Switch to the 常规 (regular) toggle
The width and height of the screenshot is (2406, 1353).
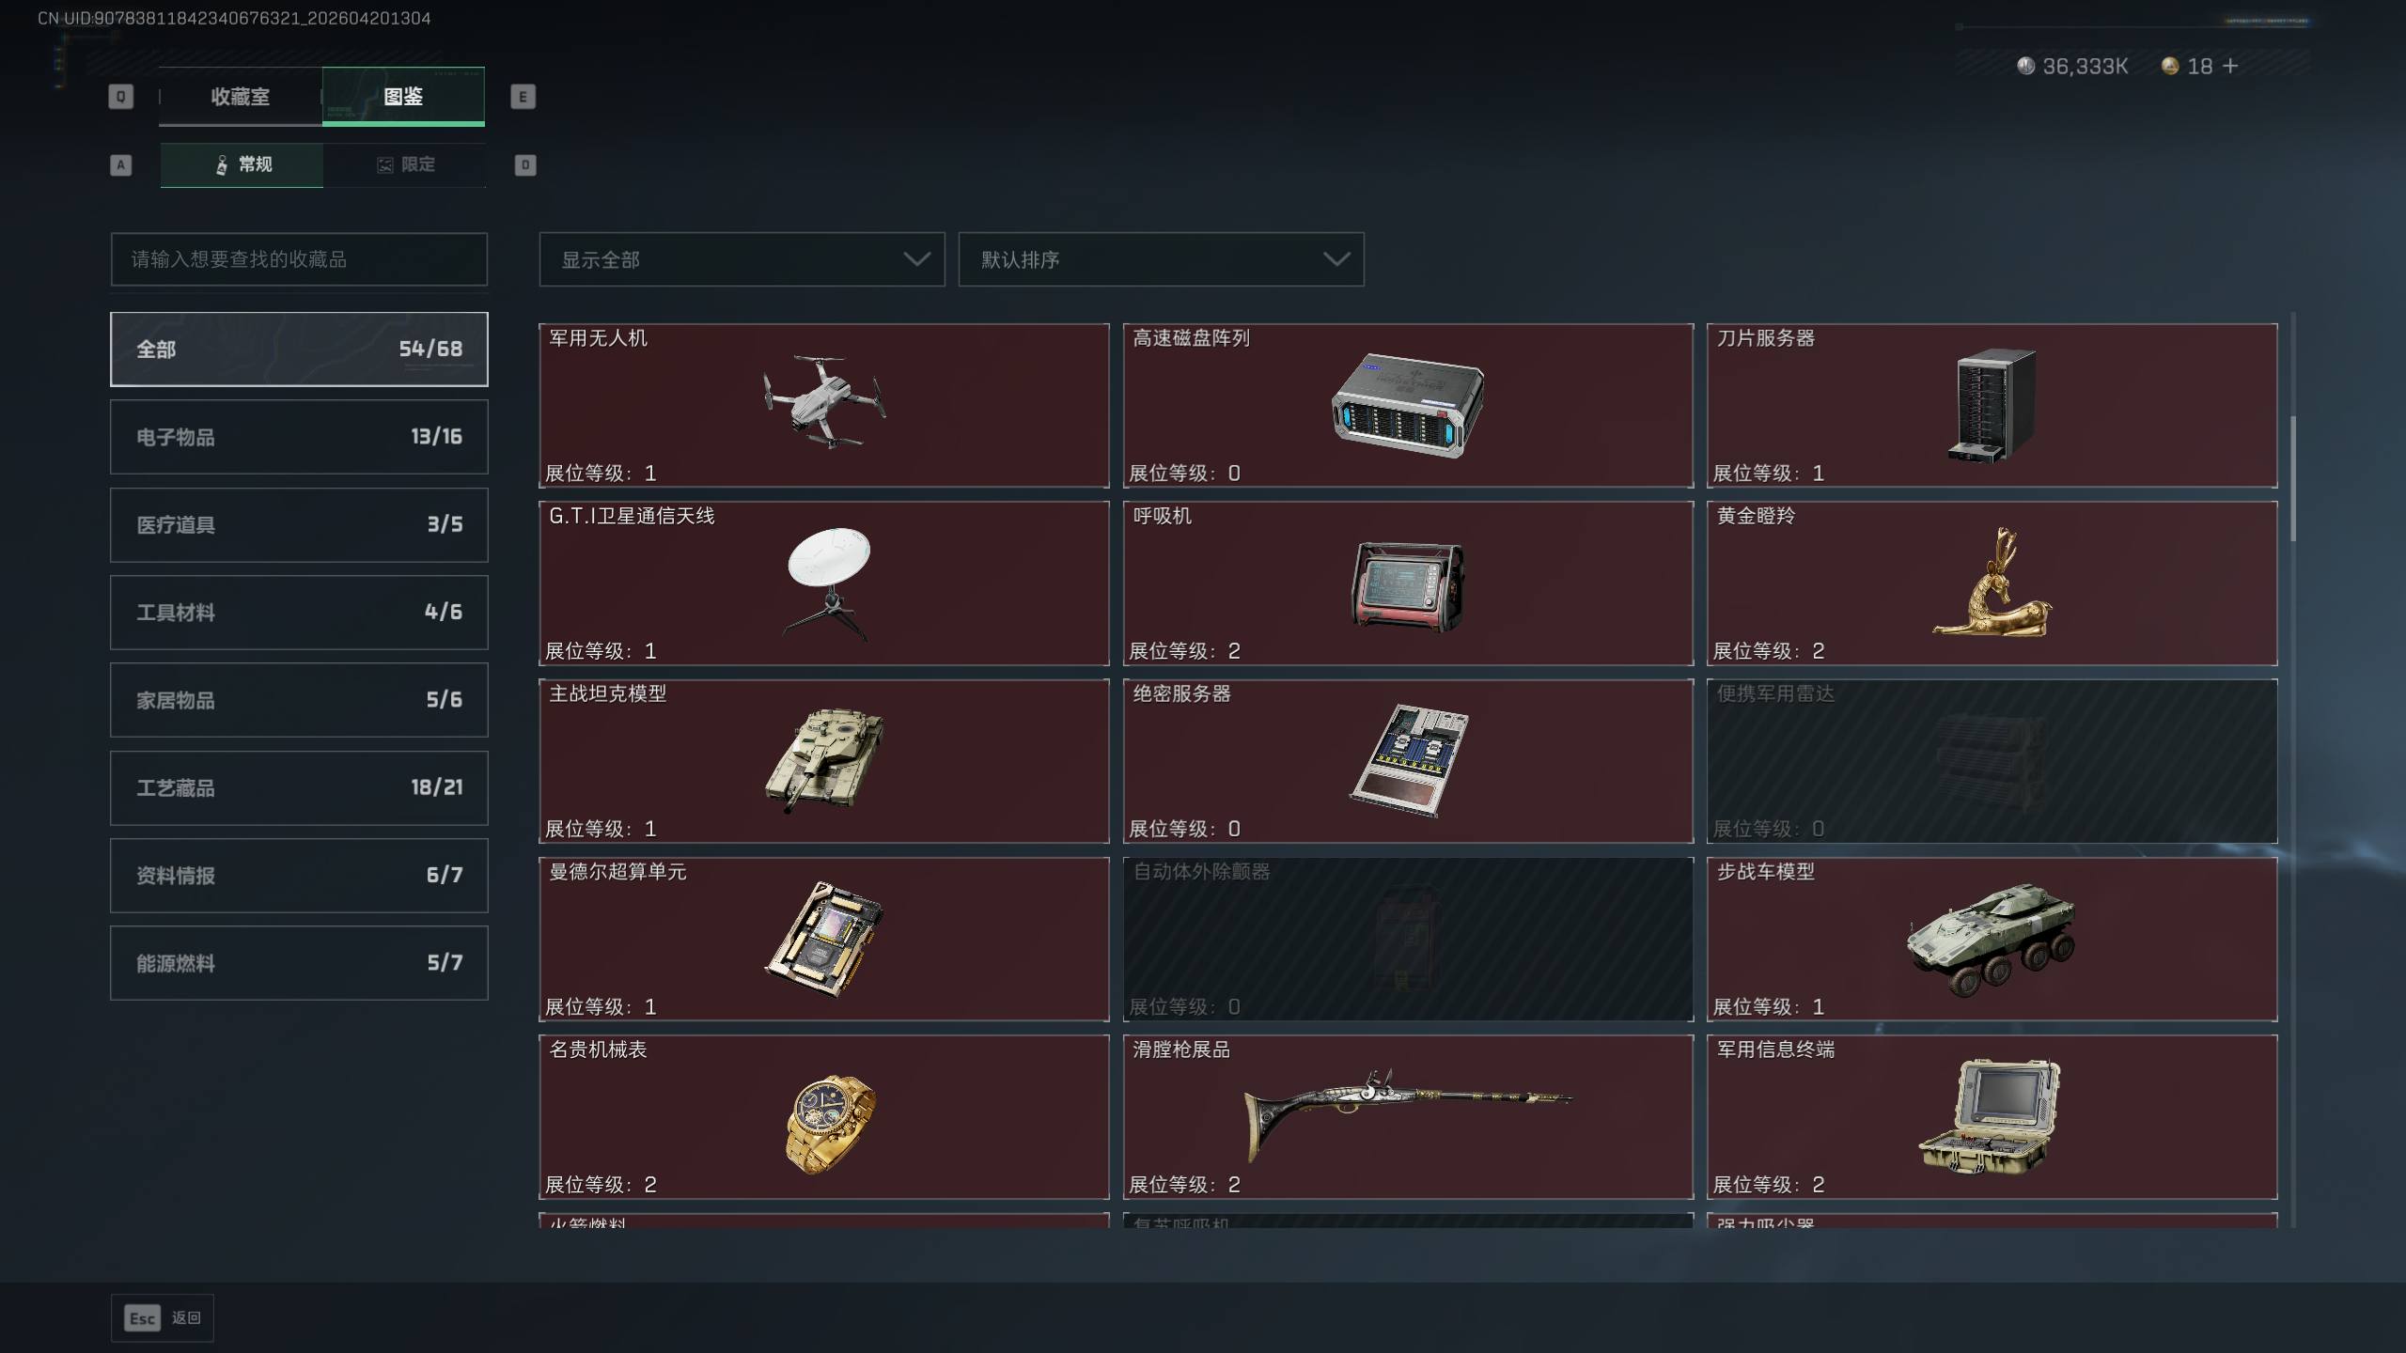pos(242,165)
